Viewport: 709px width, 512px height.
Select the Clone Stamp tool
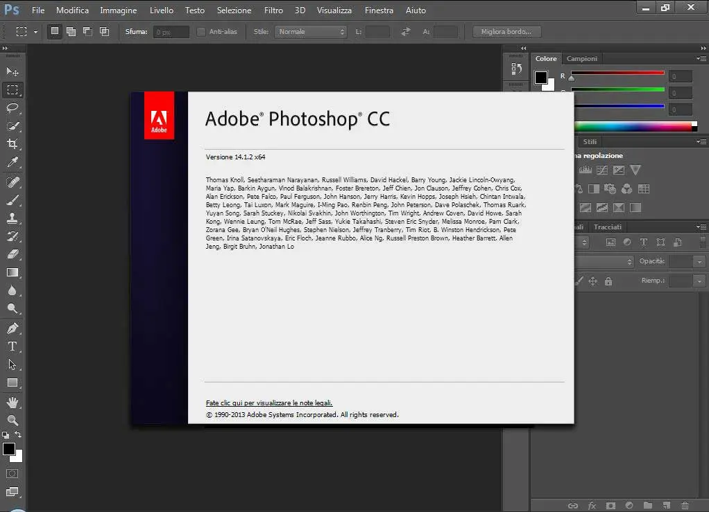click(x=12, y=218)
